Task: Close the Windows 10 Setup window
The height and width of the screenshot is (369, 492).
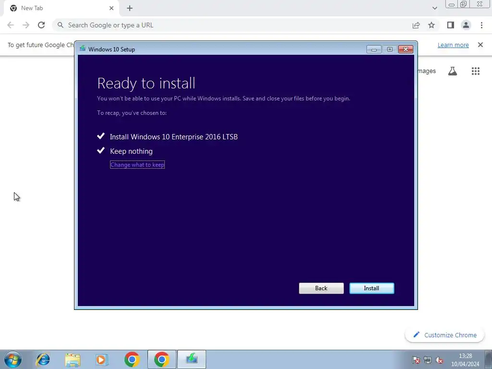Action: (x=406, y=49)
